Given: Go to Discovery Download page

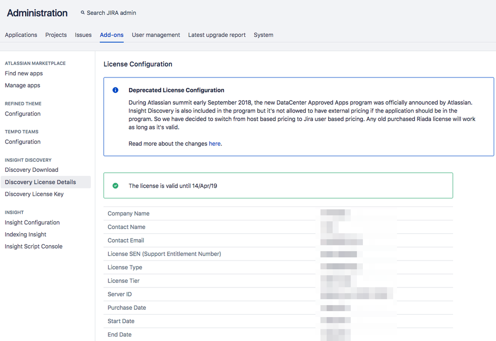Looking at the screenshot, I should [32, 170].
